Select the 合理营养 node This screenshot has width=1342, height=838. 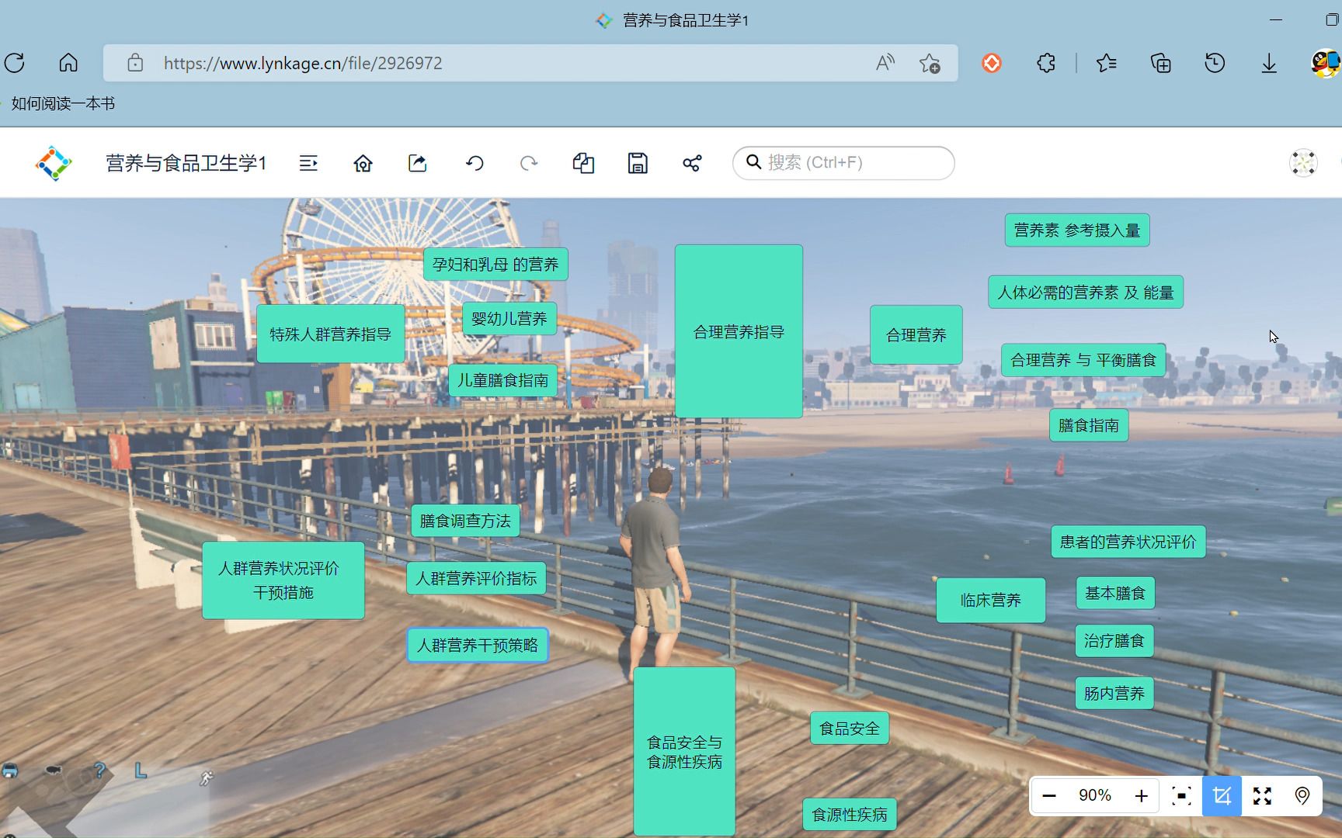(916, 334)
